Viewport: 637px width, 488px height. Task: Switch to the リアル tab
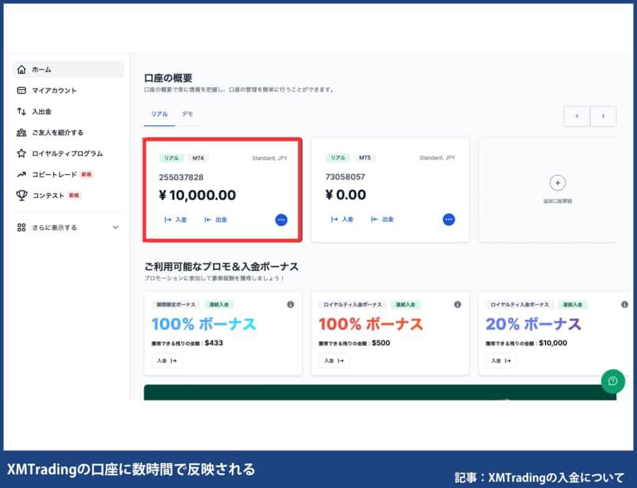point(159,115)
